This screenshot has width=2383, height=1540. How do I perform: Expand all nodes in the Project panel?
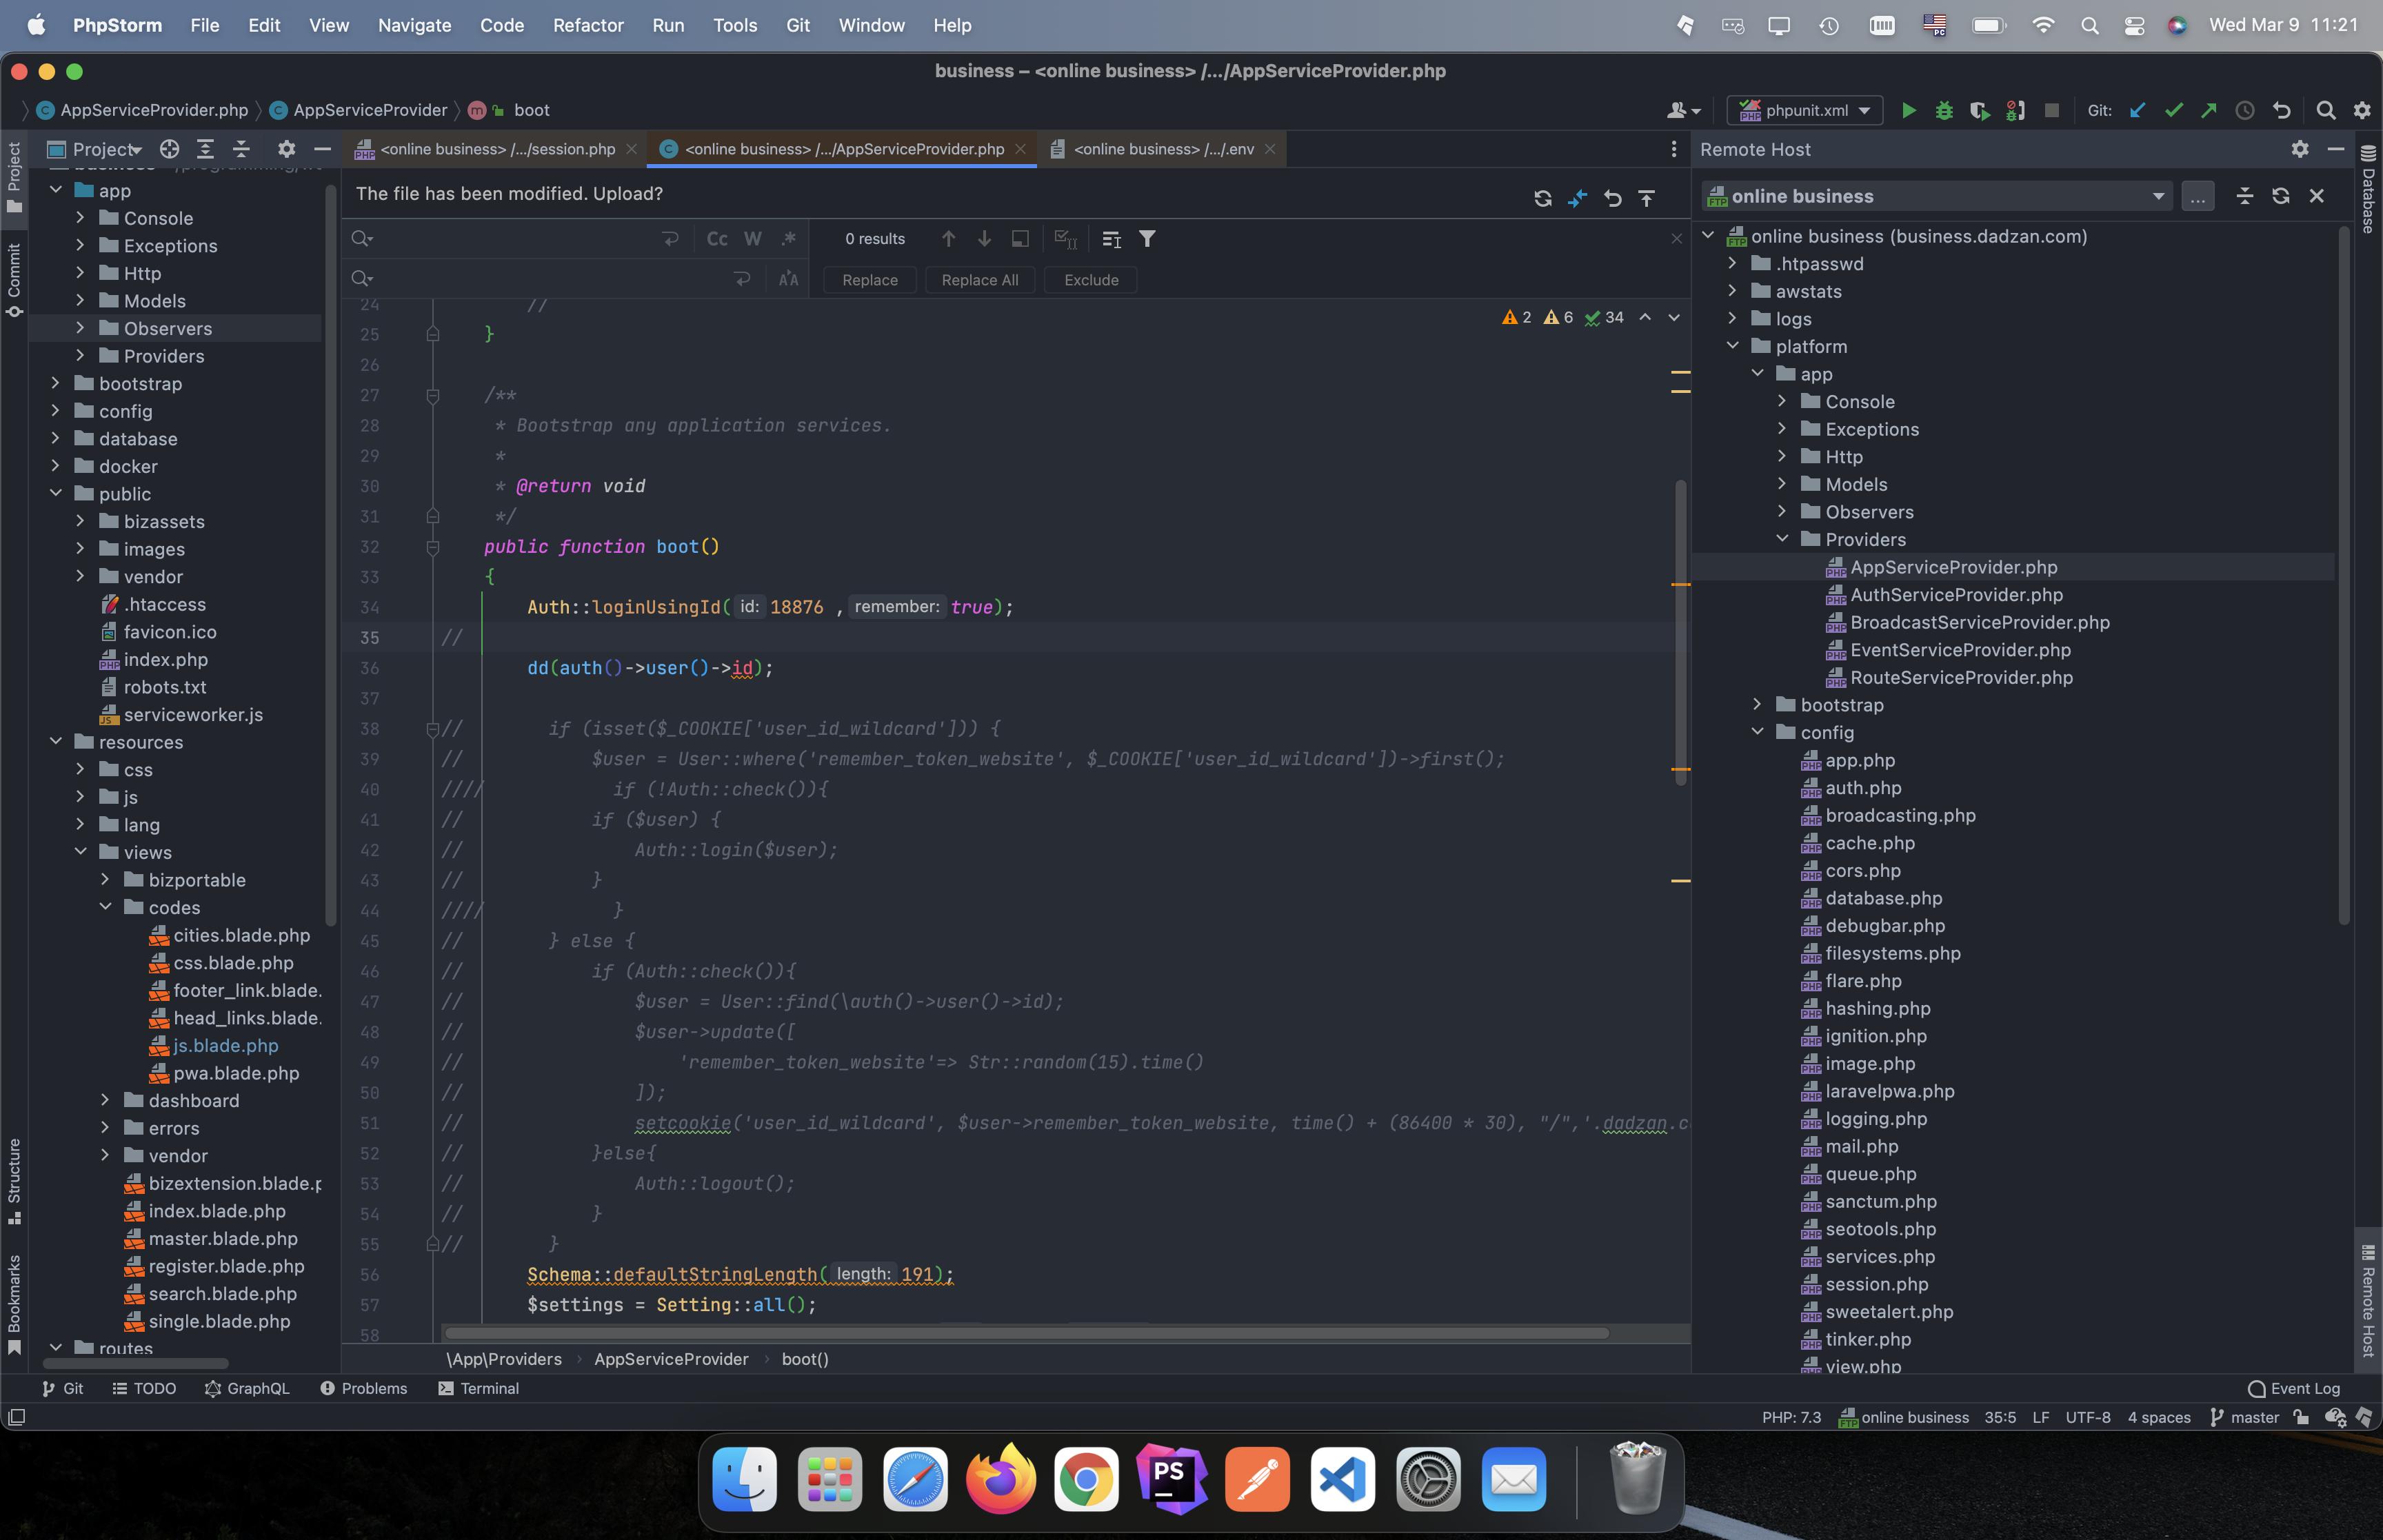(x=205, y=149)
